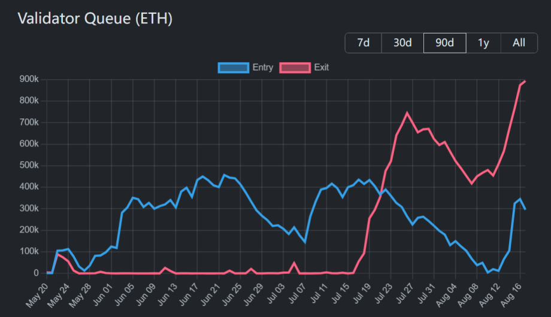Click the selected 90d range button
Viewport: 551px width, 317px height.
pos(444,42)
